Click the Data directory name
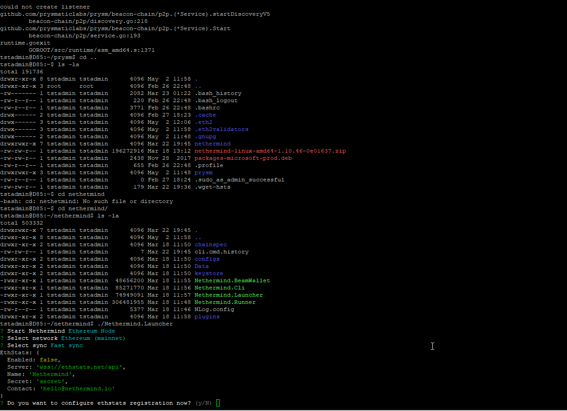Screen dimensions: 567x411 coord(202,266)
